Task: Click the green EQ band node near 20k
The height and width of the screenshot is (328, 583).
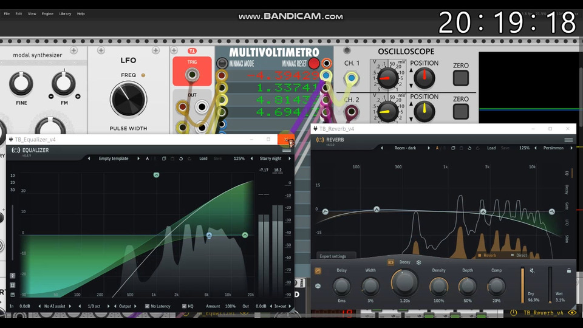Action: [x=245, y=235]
